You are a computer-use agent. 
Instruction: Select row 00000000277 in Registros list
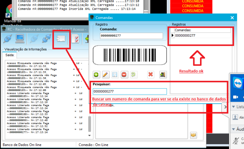tap(201, 36)
